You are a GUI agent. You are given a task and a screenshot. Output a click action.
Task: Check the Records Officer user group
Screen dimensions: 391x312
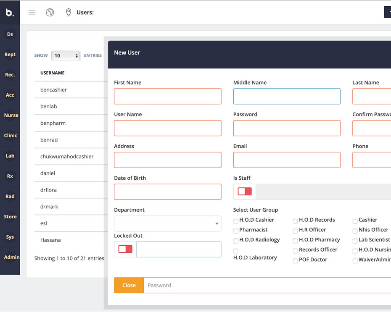pyautogui.click(x=295, y=251)
